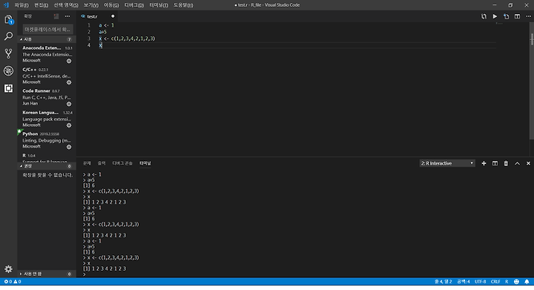Click the terminal prompt on last line
Screen dimensions: 534x290
(84, 274)
